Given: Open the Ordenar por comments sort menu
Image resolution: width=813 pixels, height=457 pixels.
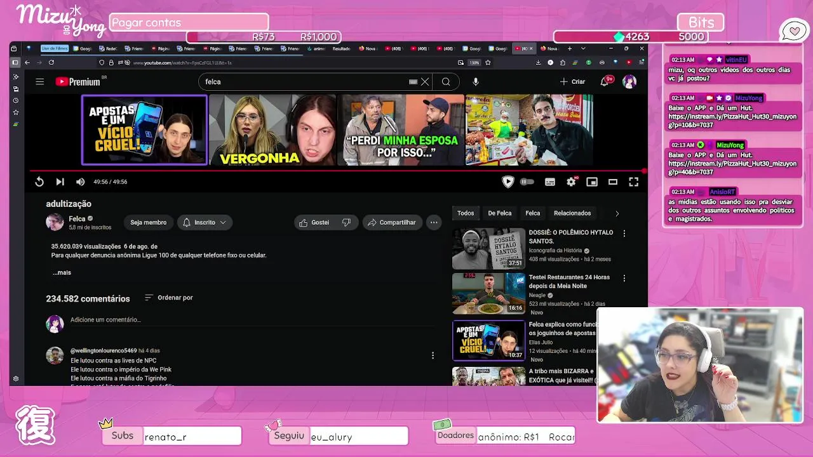Looking at the screenshot, I should [169, 298].
